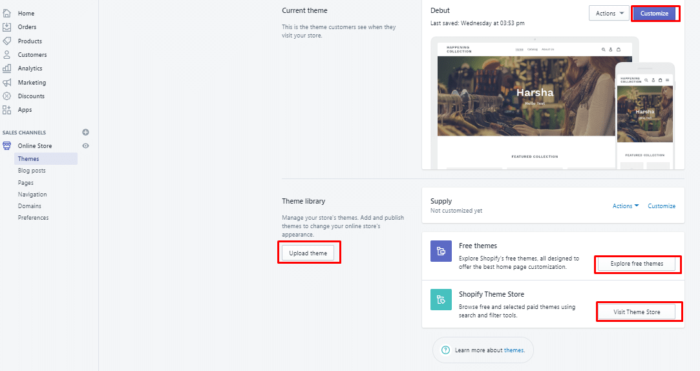Click the Marketing megaphone icon
Screen dimensions: 700x371
6,83
